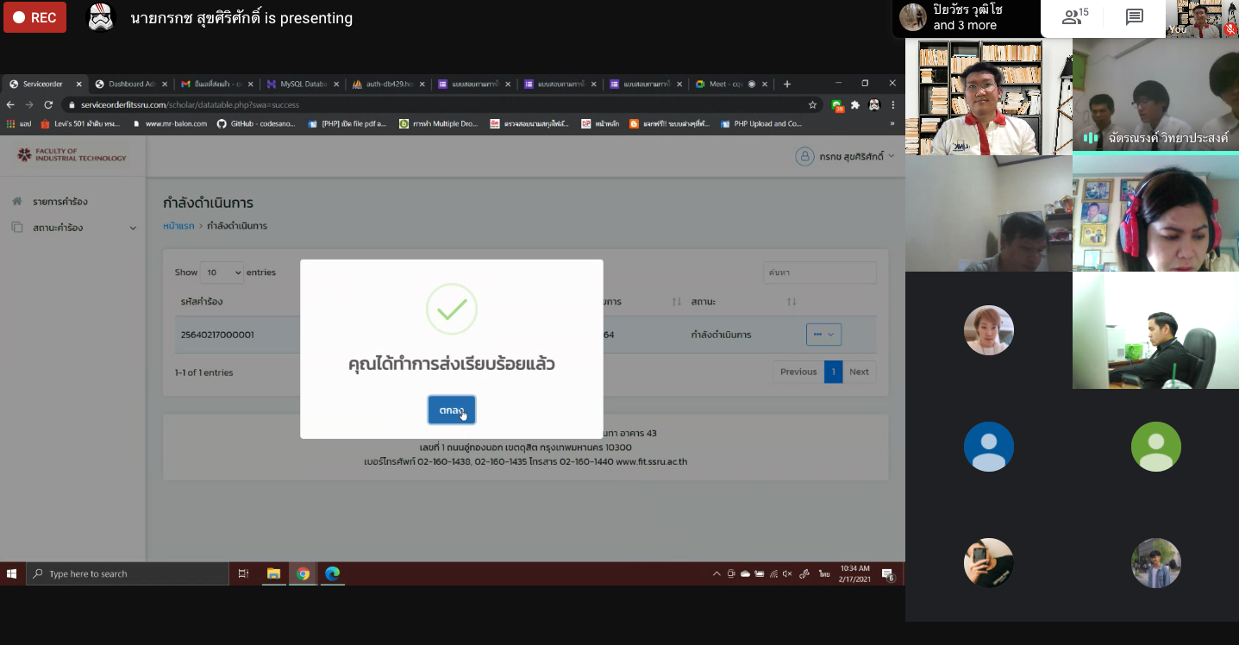Click the table search input field

(819, 272)
